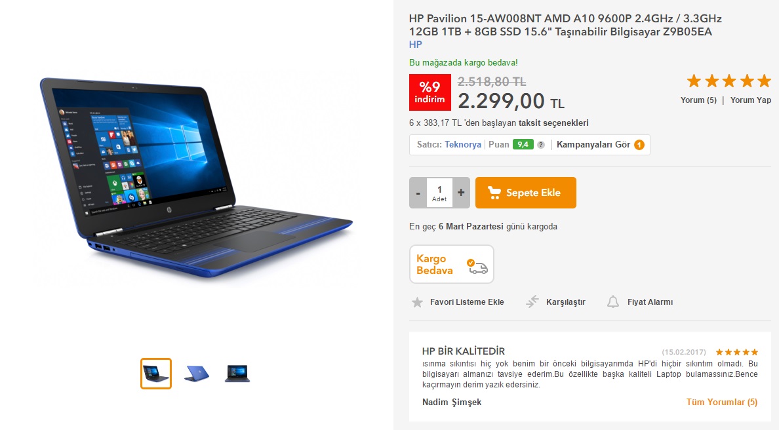Viewport: 779px width, 430px height.
Task: Add product with Sepete Ekle button
Action: (x=526, y=193)
